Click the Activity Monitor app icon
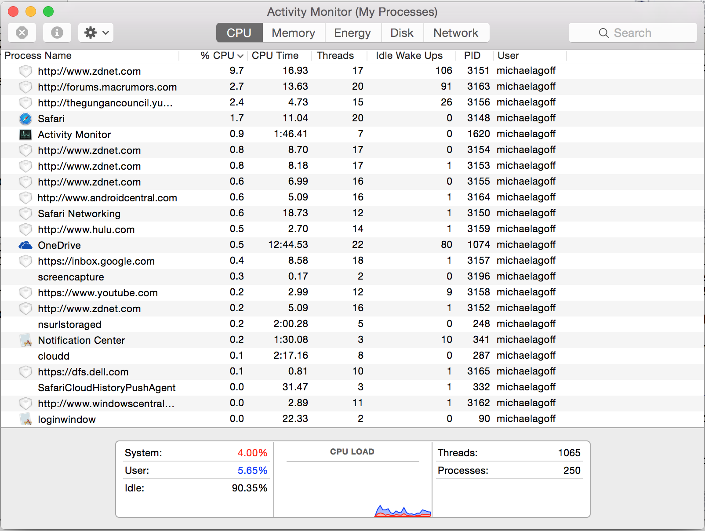The height and width of the screenshot is (531, 705). [x=25, y=135]
